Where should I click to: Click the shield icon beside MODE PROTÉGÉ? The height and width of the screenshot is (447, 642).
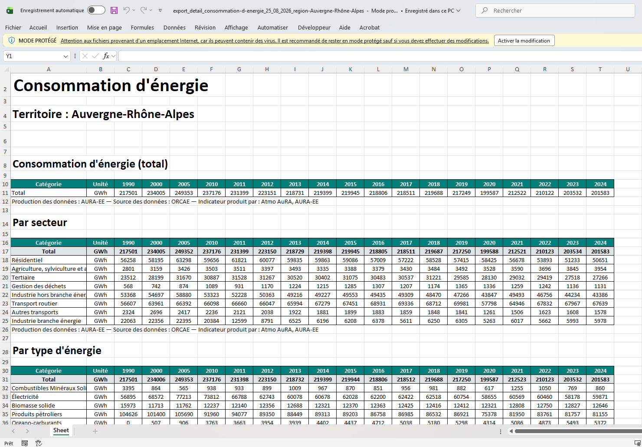pos(12,40)
